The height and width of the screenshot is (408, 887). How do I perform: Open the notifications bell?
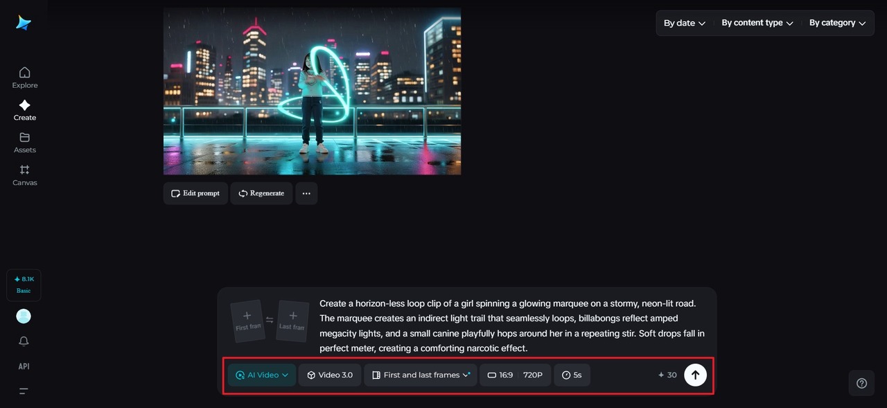coord(24,342)
